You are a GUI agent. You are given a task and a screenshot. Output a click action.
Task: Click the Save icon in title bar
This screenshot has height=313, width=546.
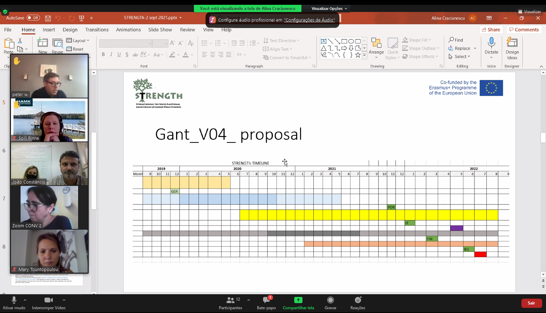click(x=48, y=18)
